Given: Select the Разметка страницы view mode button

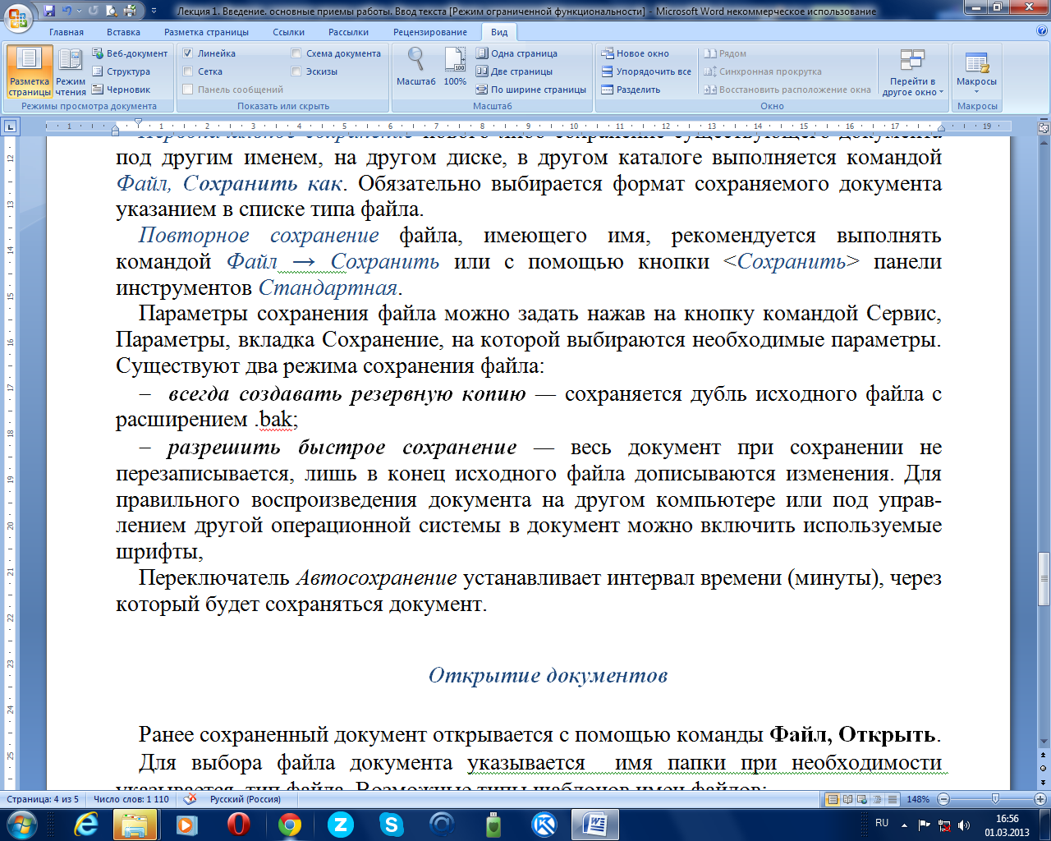Looking at the screenshot, I should click(x=30, y=71).
